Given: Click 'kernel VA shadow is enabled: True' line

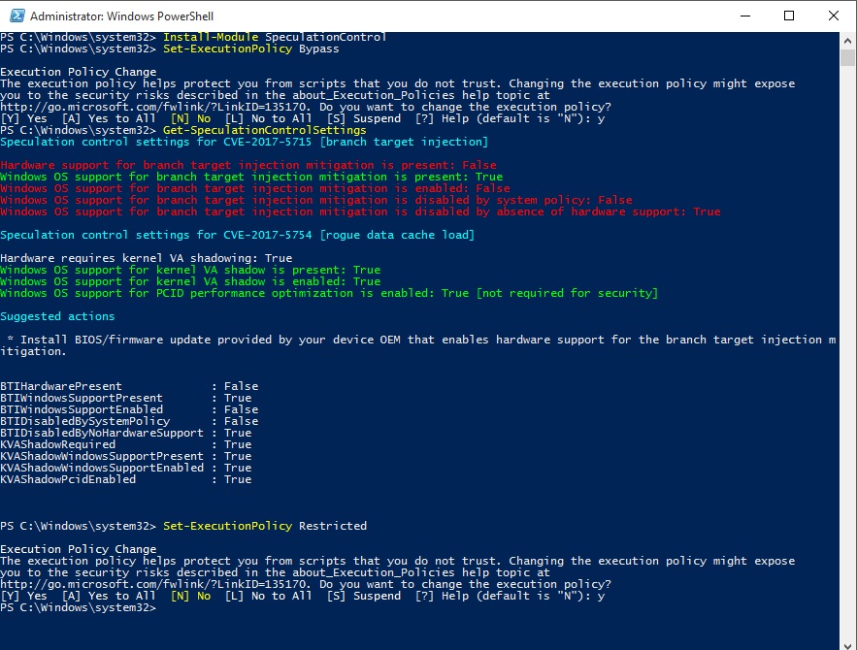Looking at the screenshot, I should (x=190, y=281).
